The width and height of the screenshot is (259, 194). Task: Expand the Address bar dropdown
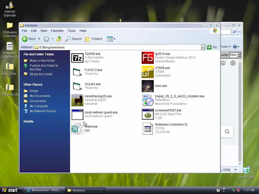(x=203, y=47)
